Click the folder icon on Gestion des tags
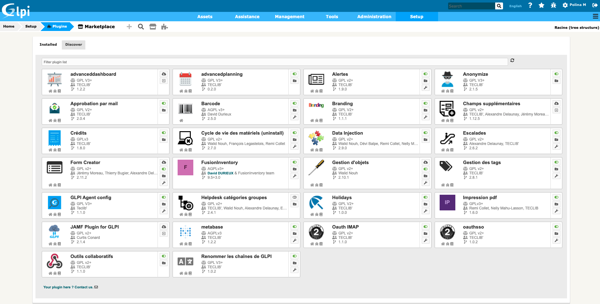 [x=556, y=169]
